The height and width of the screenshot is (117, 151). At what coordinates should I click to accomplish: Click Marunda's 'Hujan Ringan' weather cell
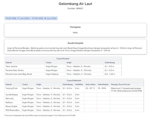pos(28,99)
